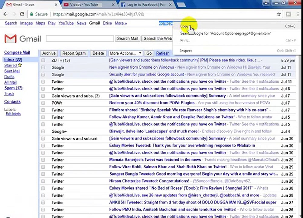Open the Sent Mail folder
Image resolution: width=303 pixels, height=218 pixels.
(x=12, y=71)
